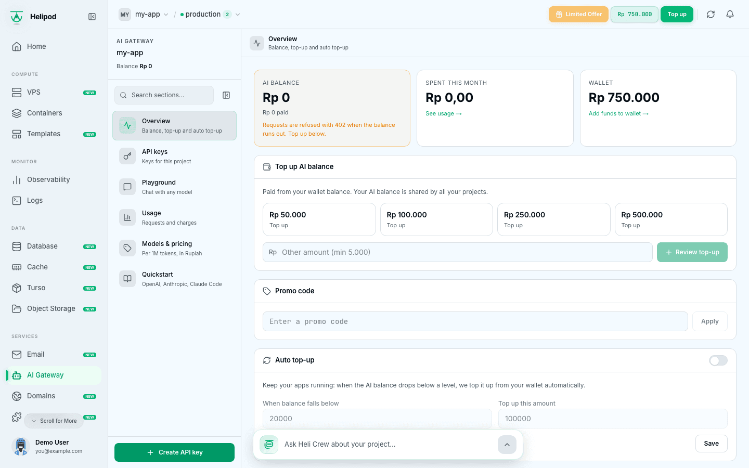Click the Top up header button
The width and height of the screenshot is (749, 468).
coord(677,15)
